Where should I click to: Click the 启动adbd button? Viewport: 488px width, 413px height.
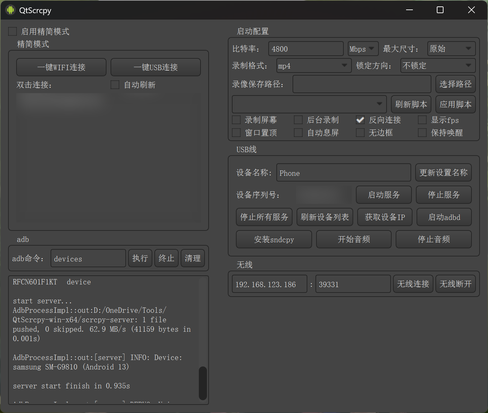point(444,217)
